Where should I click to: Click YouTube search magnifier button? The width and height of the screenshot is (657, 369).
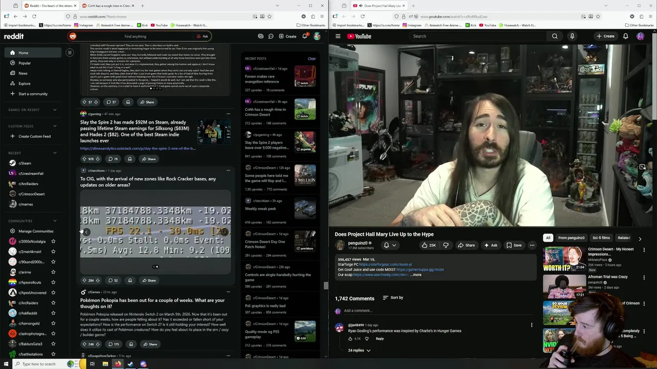tap(554, 36)
